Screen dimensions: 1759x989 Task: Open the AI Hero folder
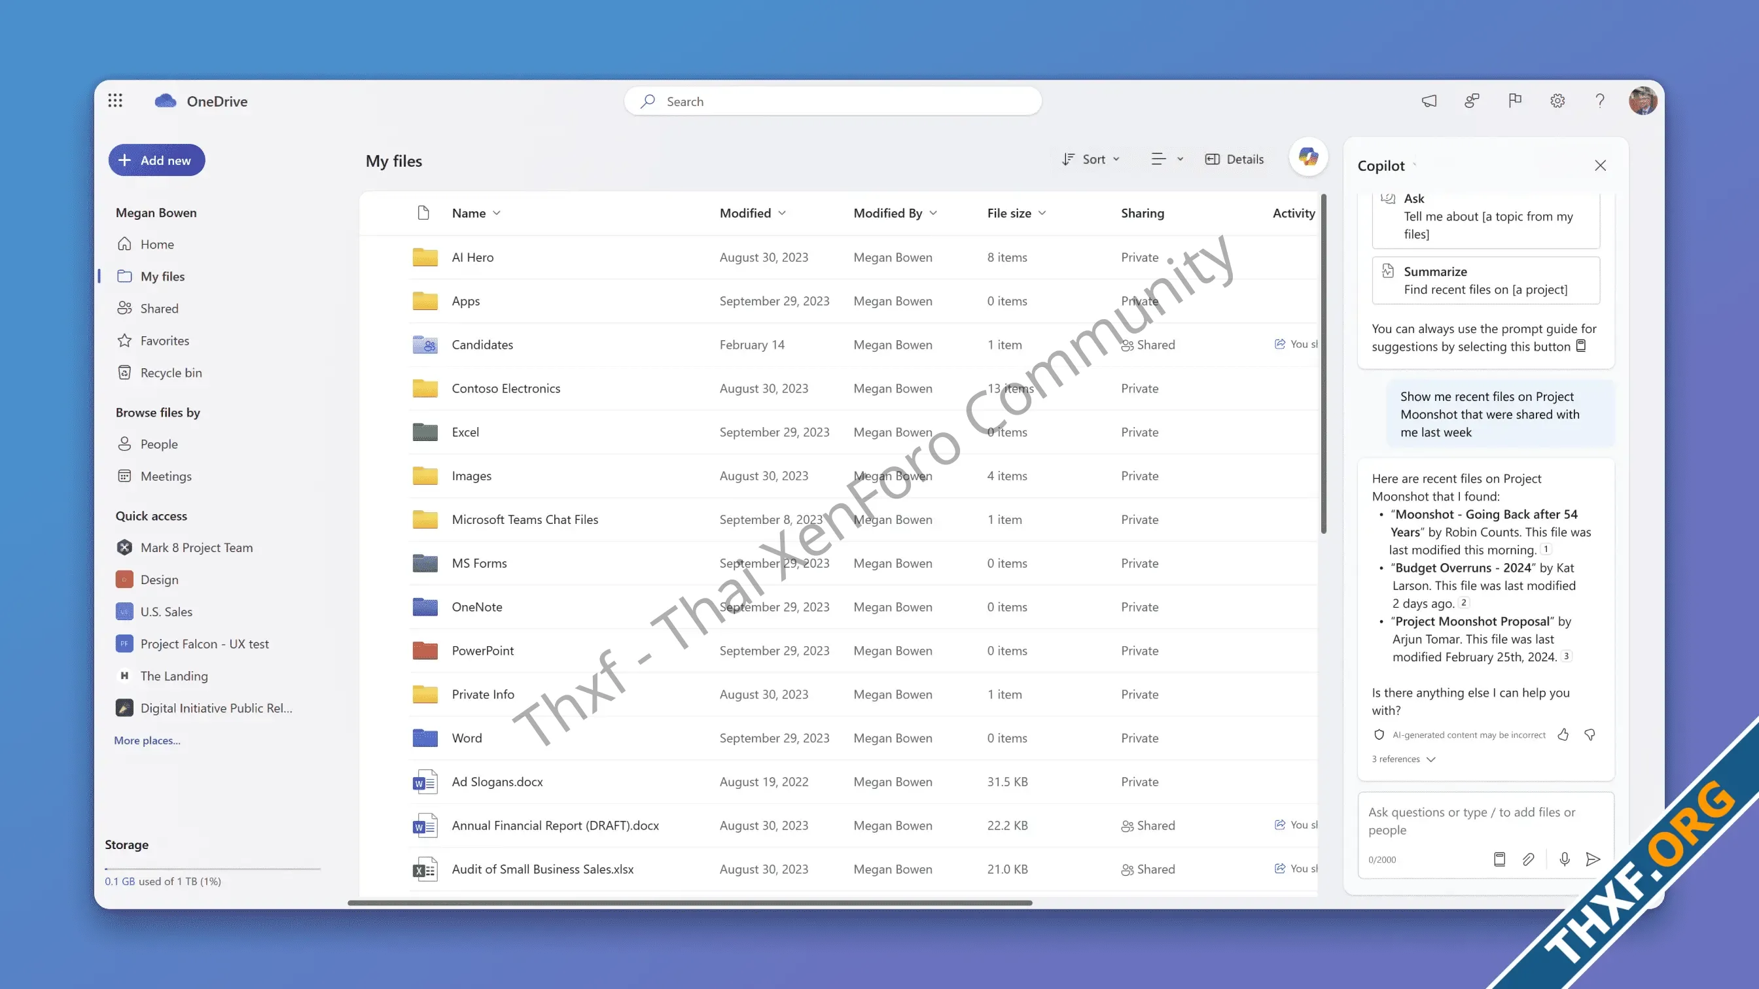[472, 256]
